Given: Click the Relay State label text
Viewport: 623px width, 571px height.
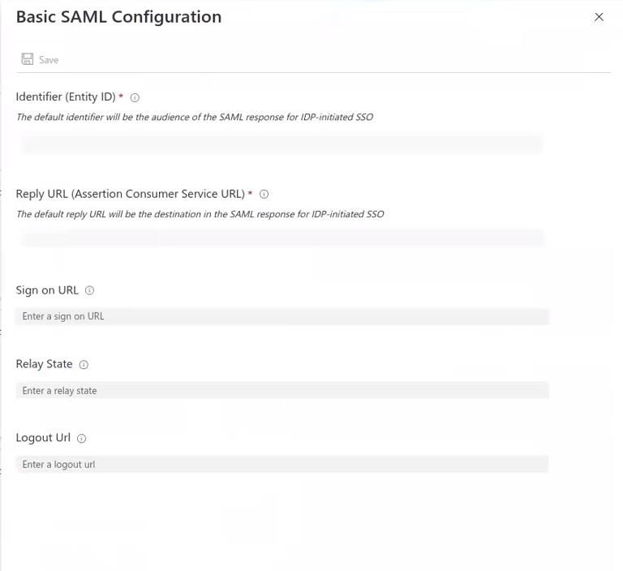Looking at the screenshot, I should pyautogui.click(x=44, y=364).
